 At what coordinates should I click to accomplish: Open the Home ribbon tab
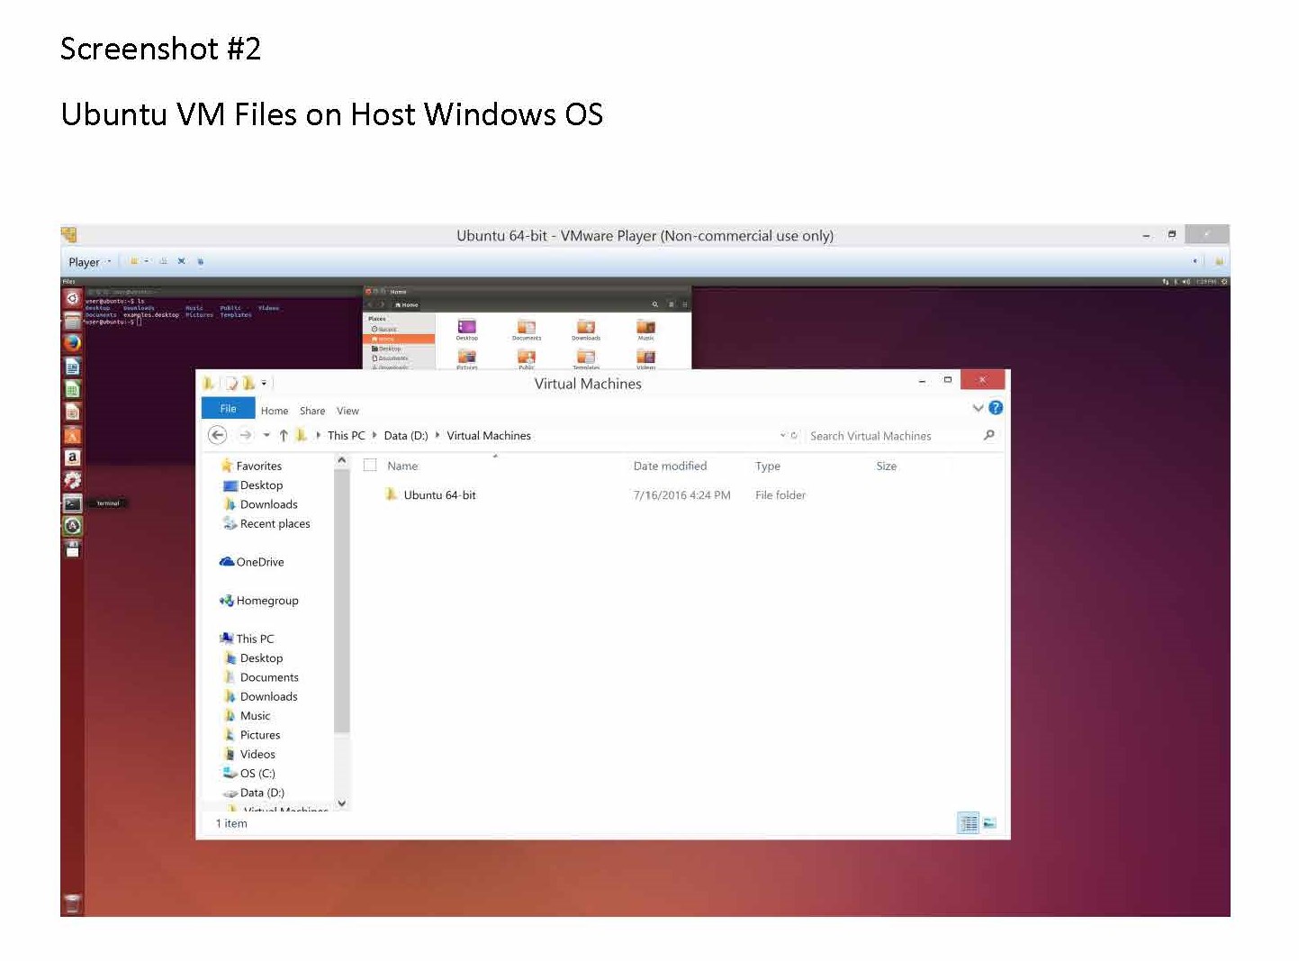tap(275, 411)
